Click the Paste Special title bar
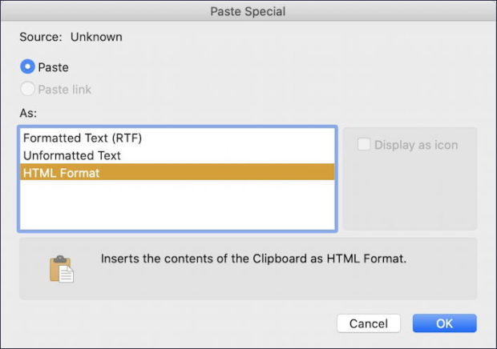 (248, 11)
